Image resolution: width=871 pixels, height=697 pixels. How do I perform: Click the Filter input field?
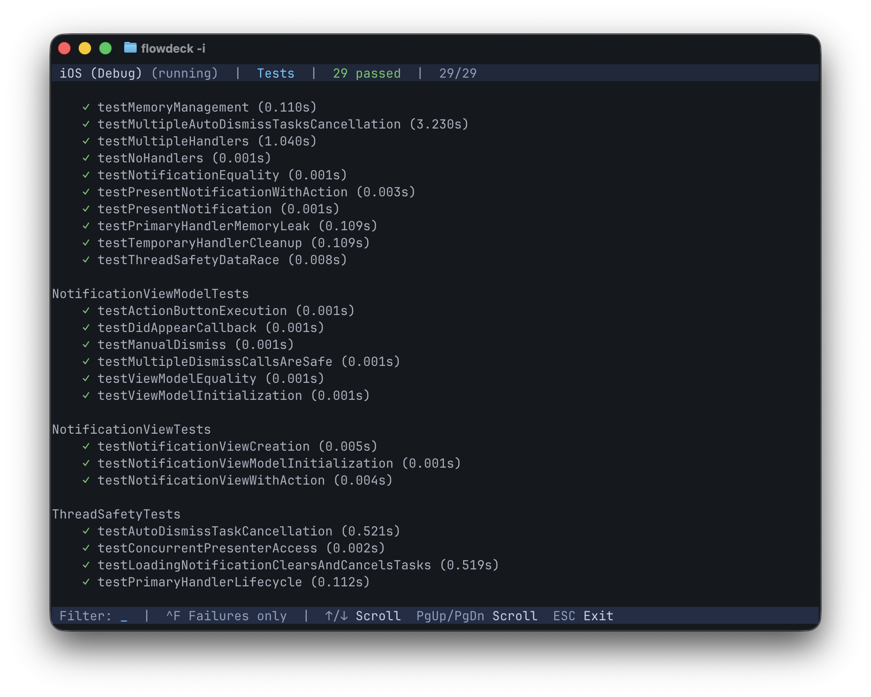point(93,616)
